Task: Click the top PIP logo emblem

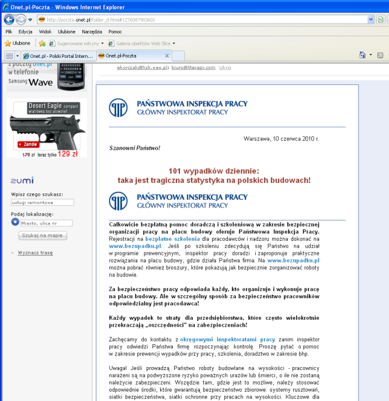Action: pyautogui.click(x=118, y=108)
